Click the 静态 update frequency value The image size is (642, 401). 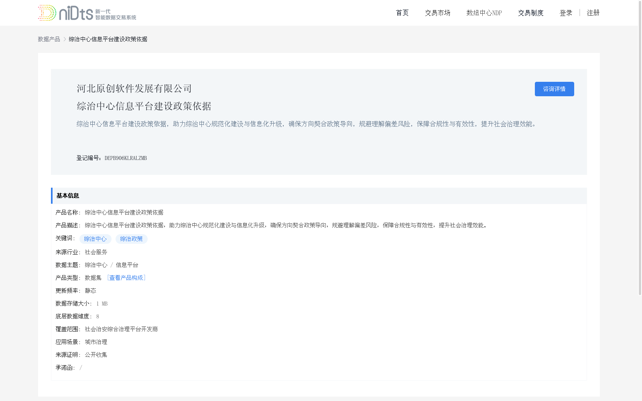(90, 290)
